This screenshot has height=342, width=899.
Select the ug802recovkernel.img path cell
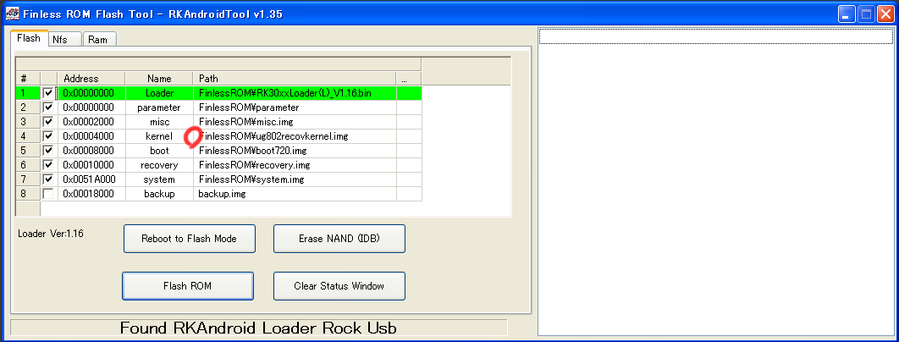click(x=295, y=136)
